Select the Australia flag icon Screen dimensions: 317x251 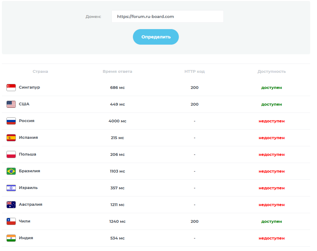tap(11, 205)
